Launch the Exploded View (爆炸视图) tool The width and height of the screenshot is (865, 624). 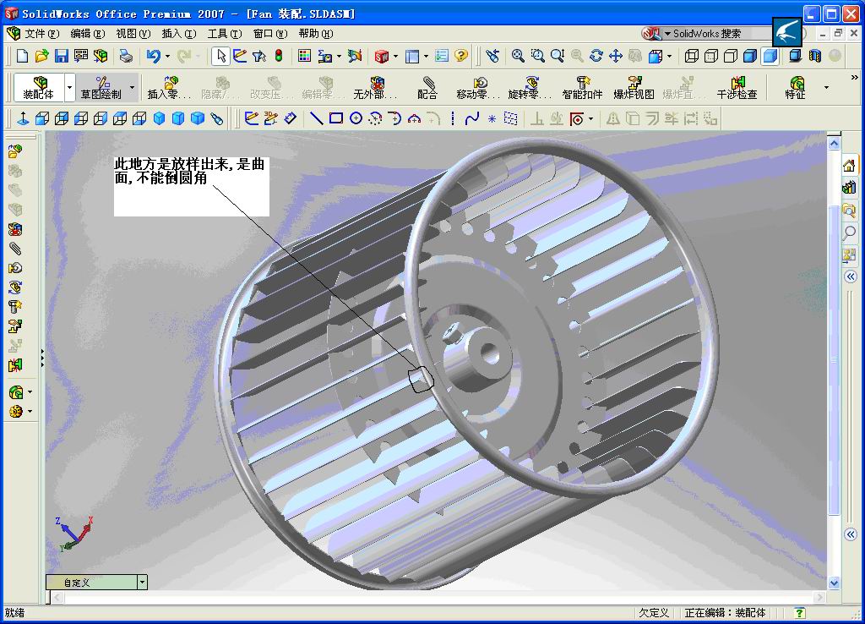634,86
